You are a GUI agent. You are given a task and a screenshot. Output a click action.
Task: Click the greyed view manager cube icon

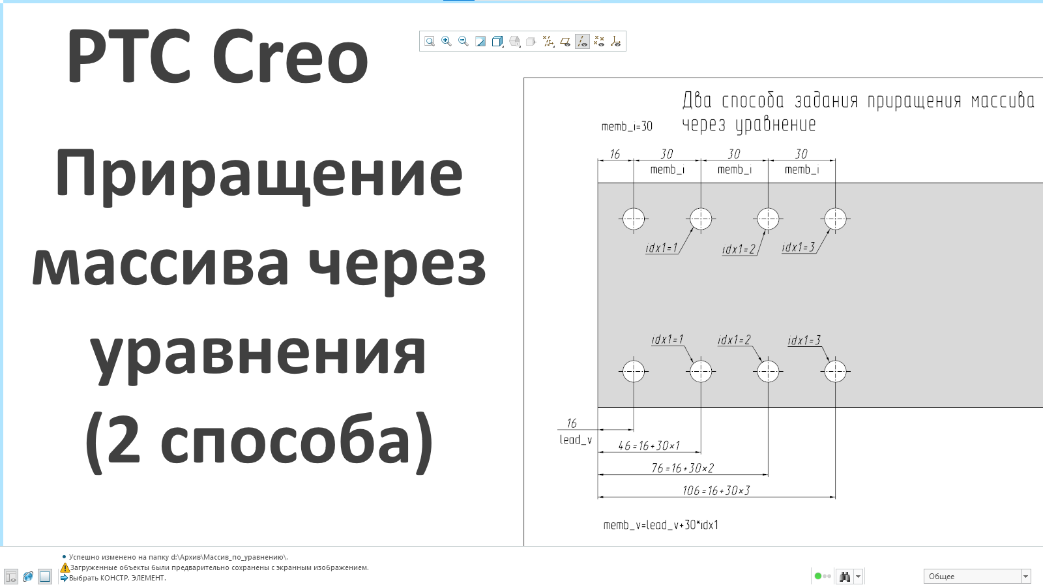531,41
